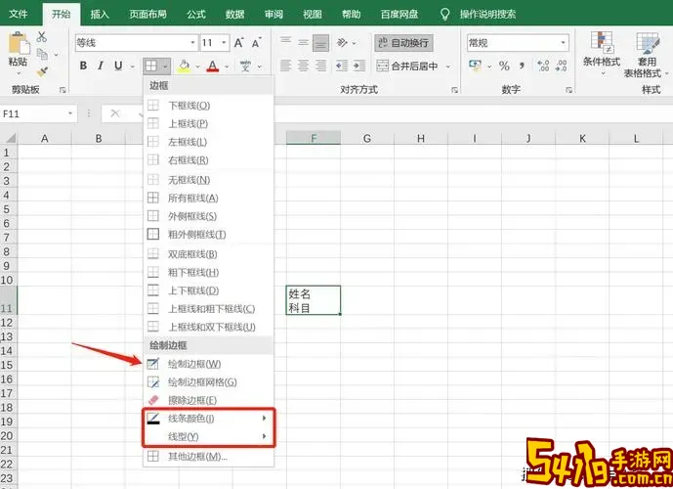Toggle Underline formatting
Screen dimensions: 673x489
pos(118,66)
